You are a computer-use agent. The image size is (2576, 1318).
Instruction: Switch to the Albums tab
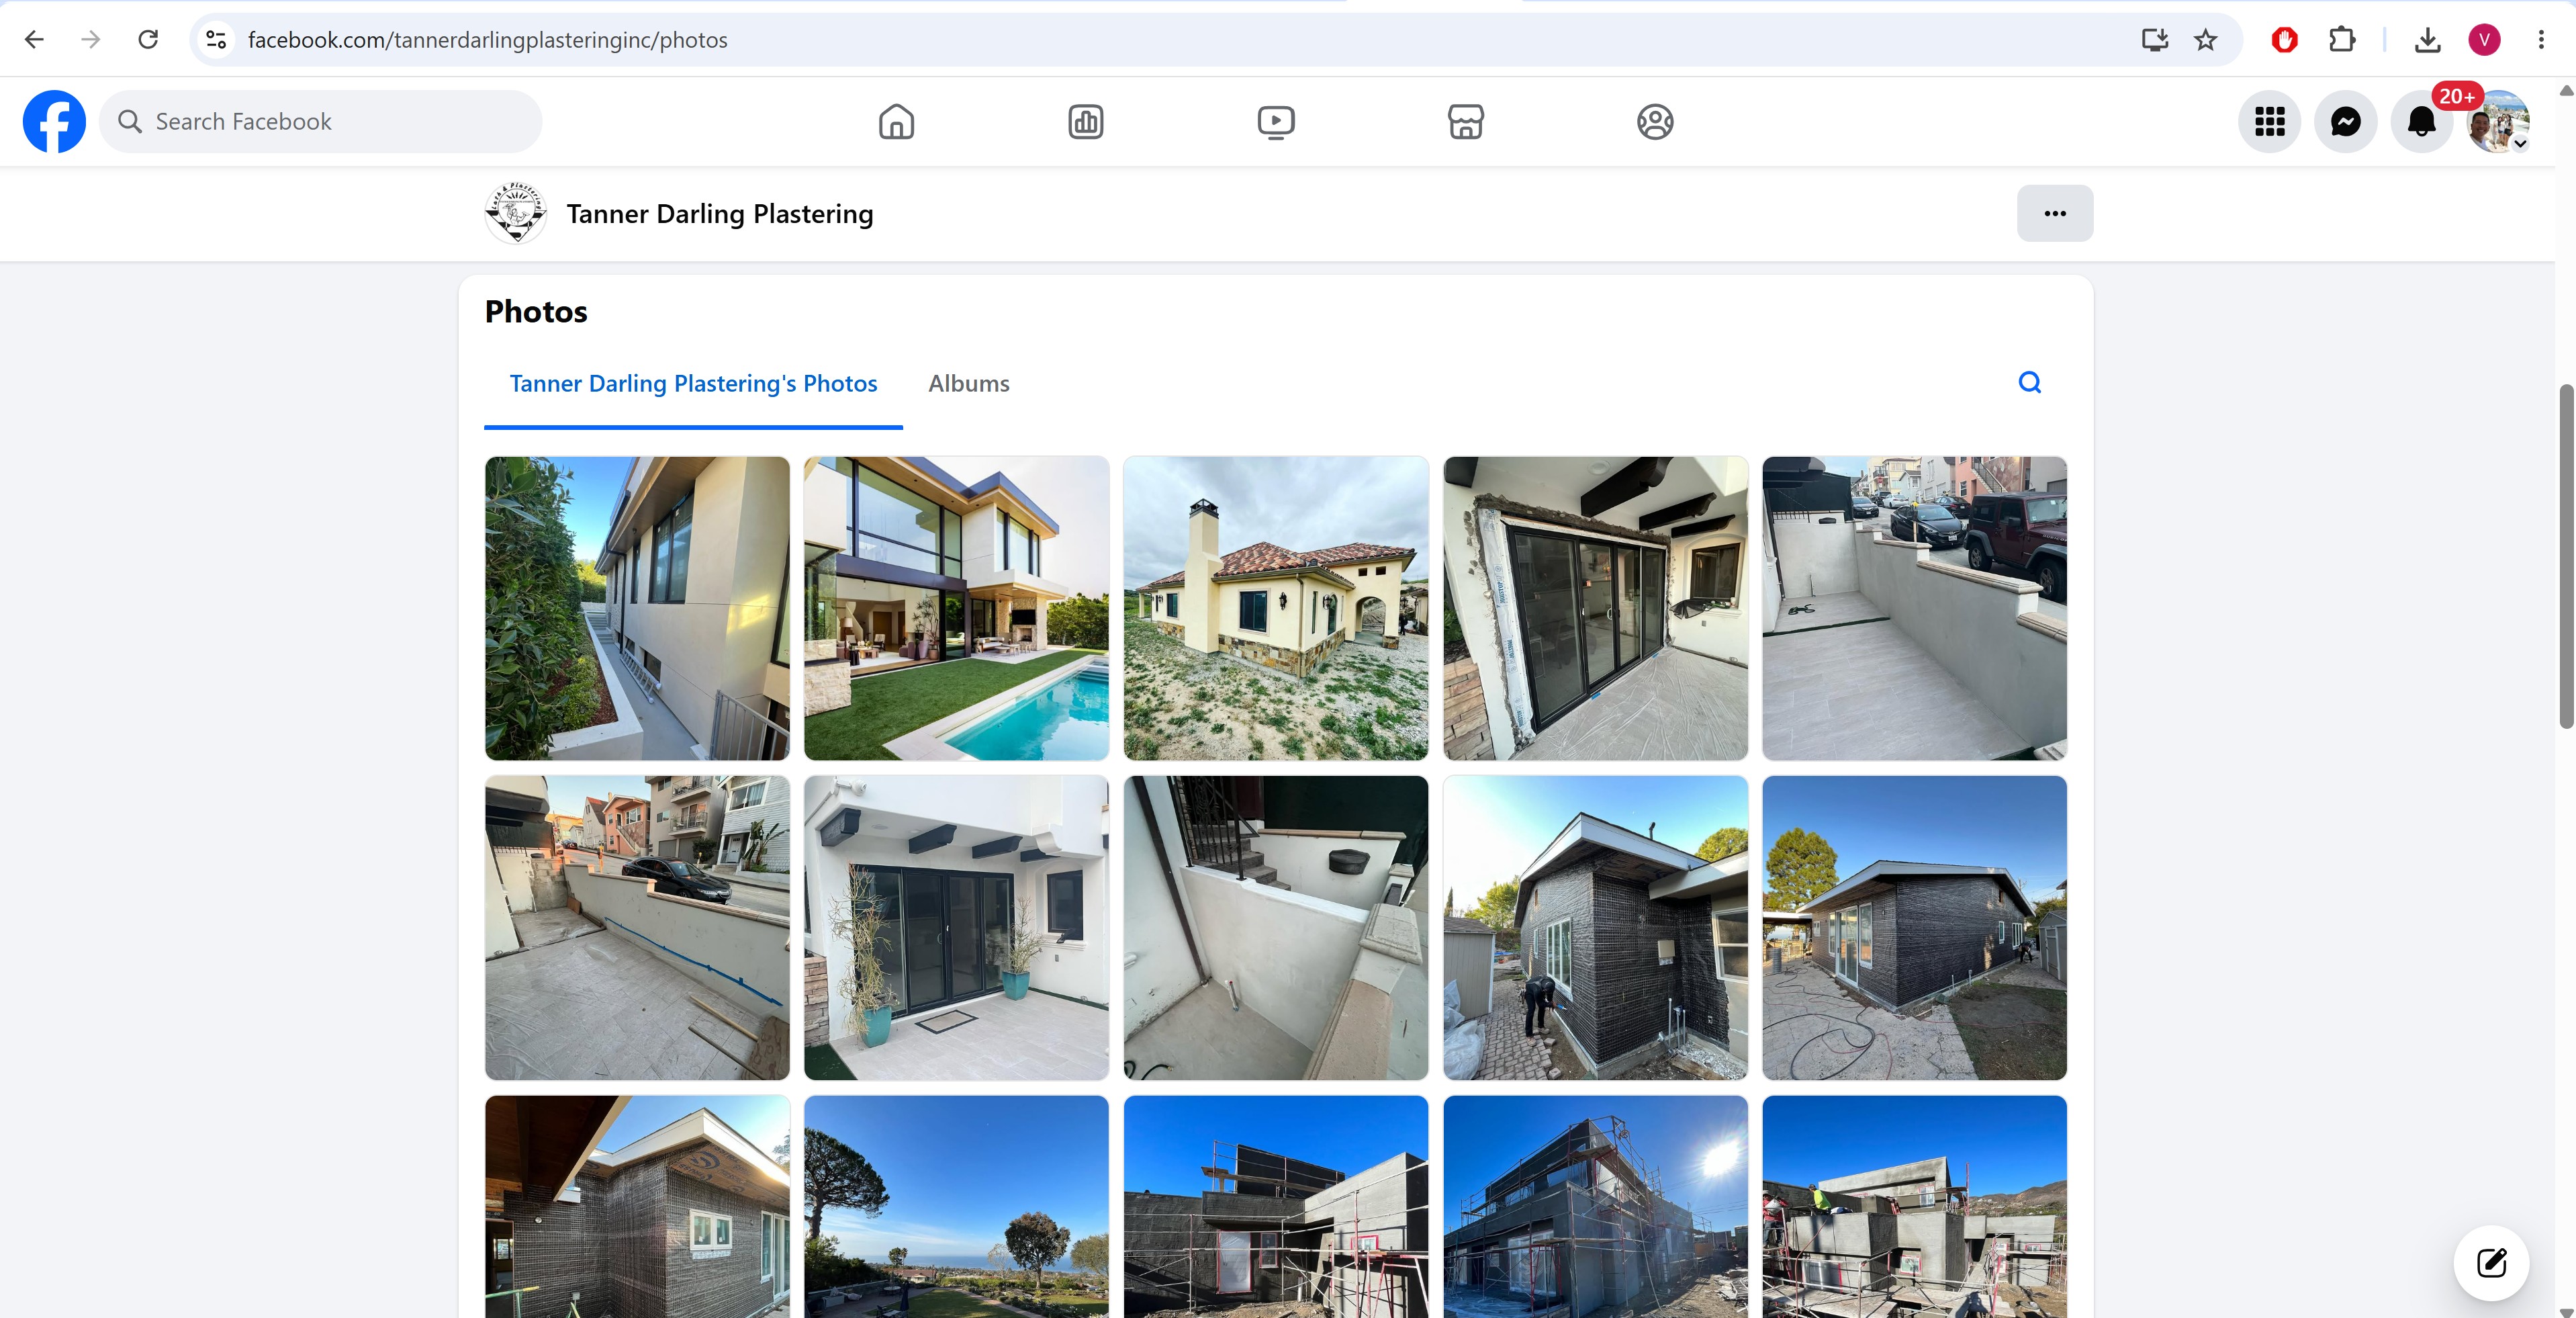[969, 384]
